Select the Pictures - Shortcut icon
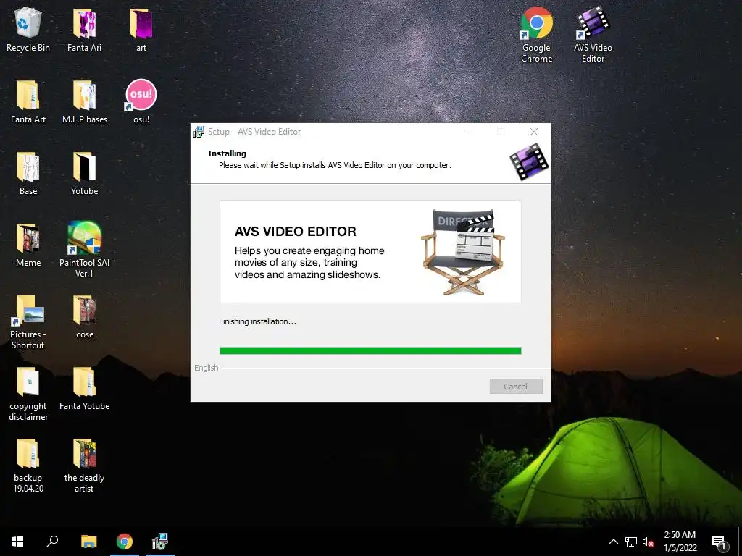 click(28, 322)
